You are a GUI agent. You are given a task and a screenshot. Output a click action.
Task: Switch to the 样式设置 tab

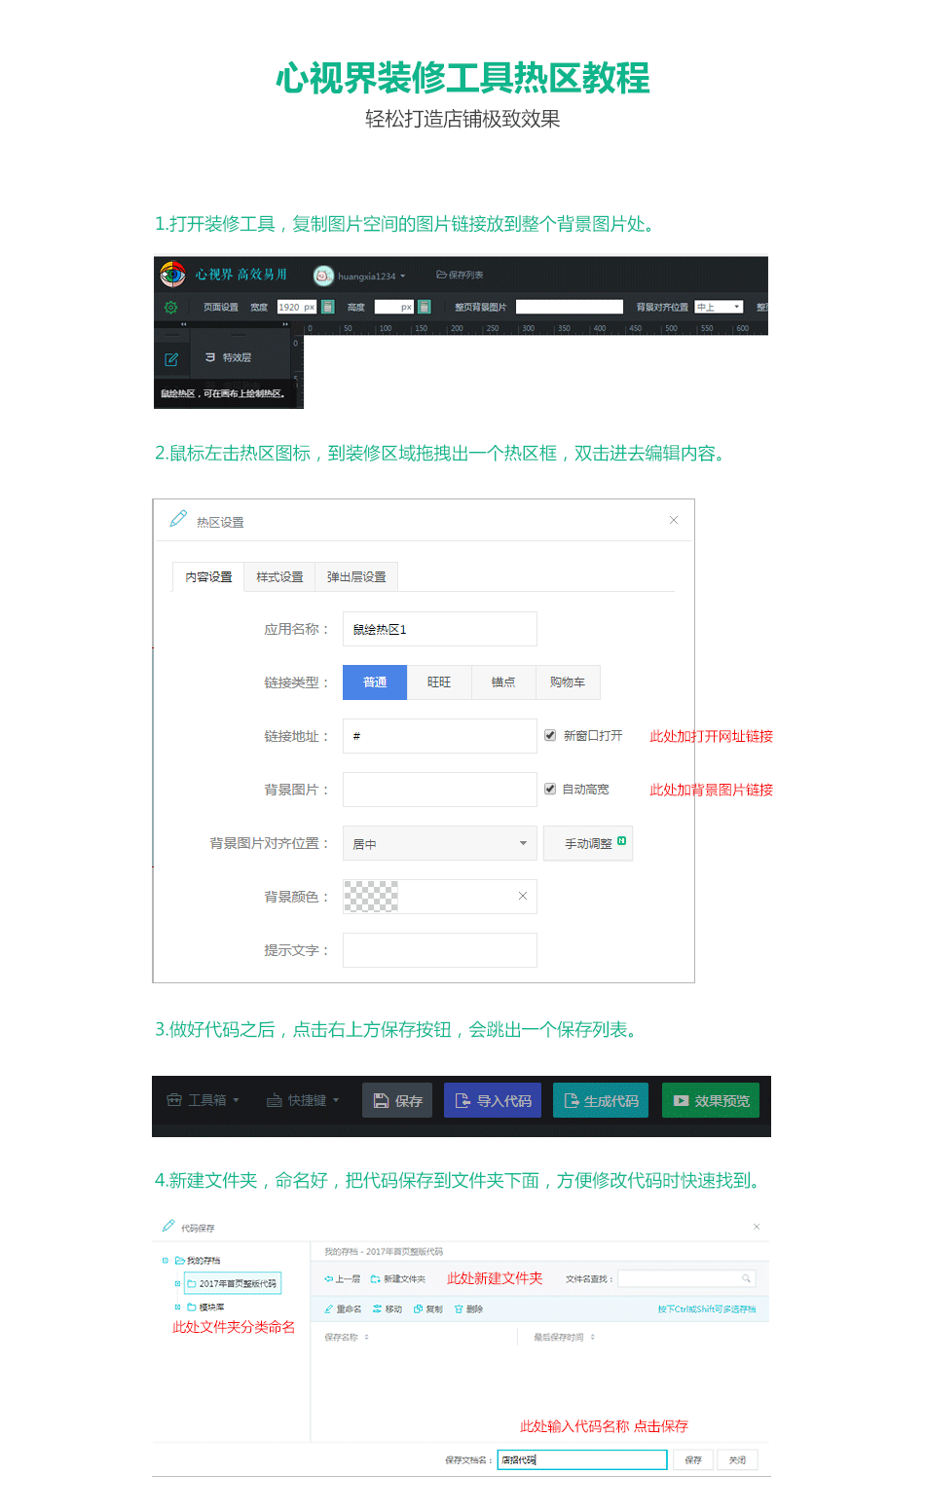[x=279, y=576]
